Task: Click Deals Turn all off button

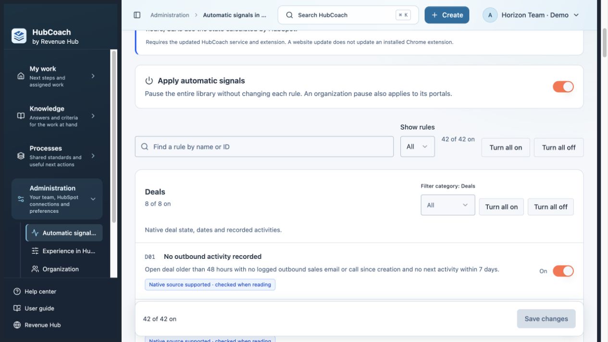Action: tap(550, 207)
